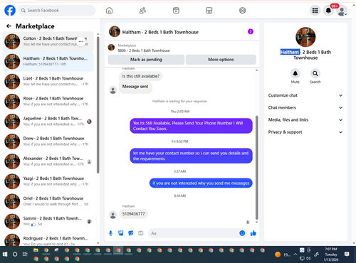The width and height of the screenshot is (356, 263).
Task: Open the Reels video icon in top bar
Action: pos(176,11)
